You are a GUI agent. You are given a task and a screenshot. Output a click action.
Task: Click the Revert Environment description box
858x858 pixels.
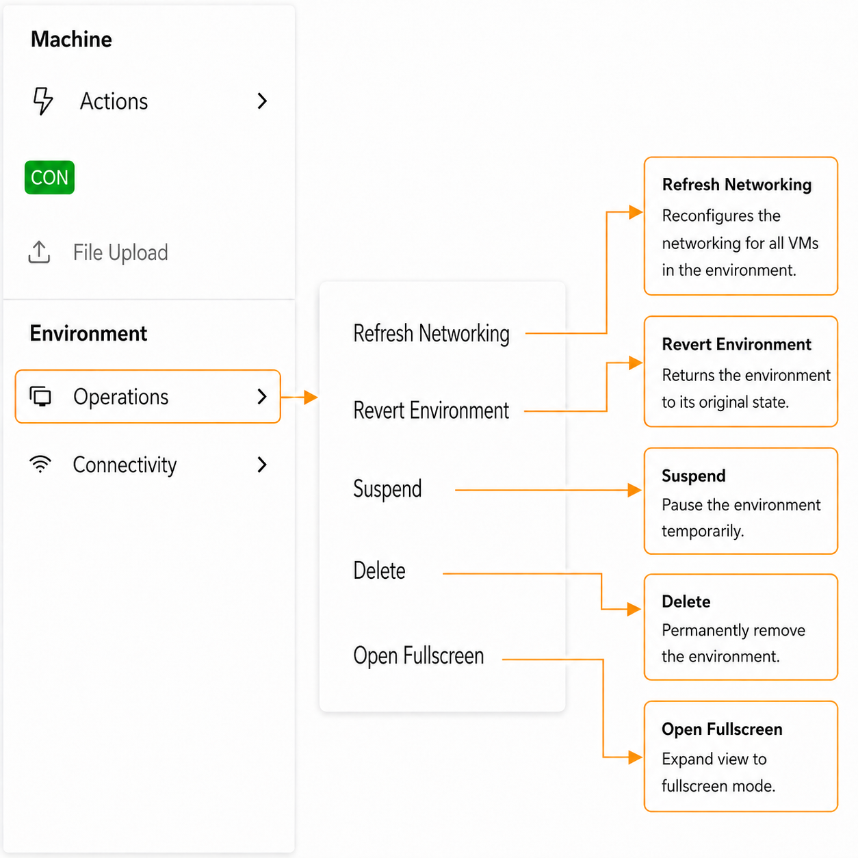[741, 372]
